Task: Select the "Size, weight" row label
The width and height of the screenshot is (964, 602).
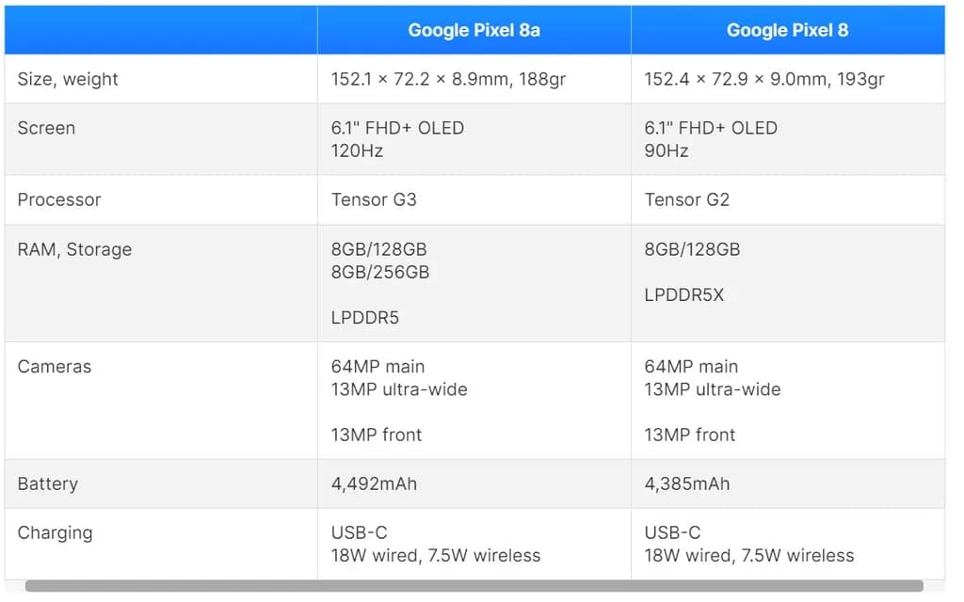Action: tap(68, 79)
